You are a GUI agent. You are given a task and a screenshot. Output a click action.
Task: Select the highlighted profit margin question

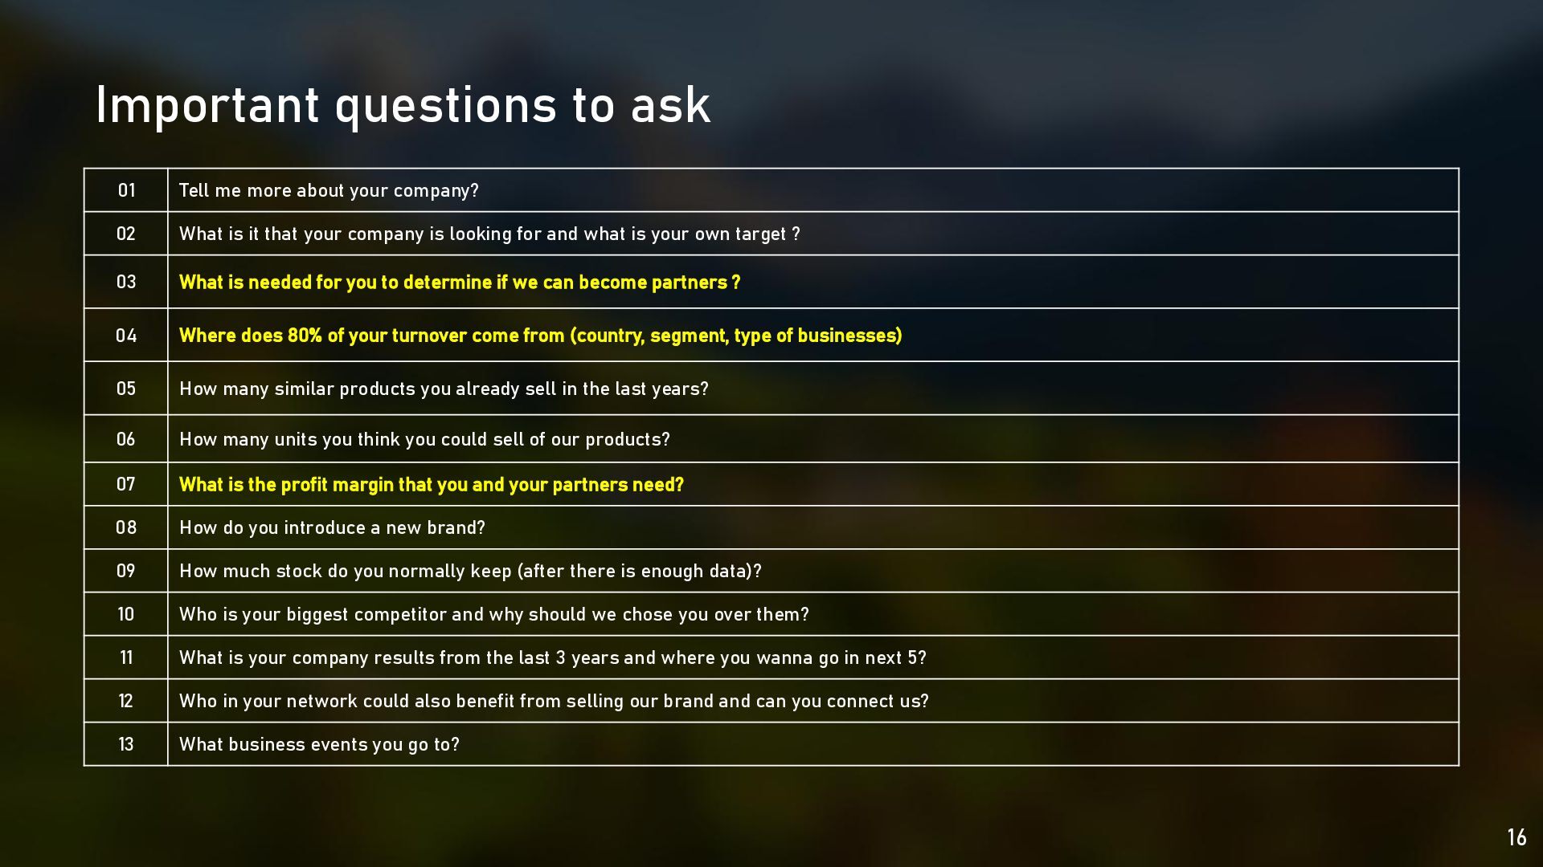point(432,485)
